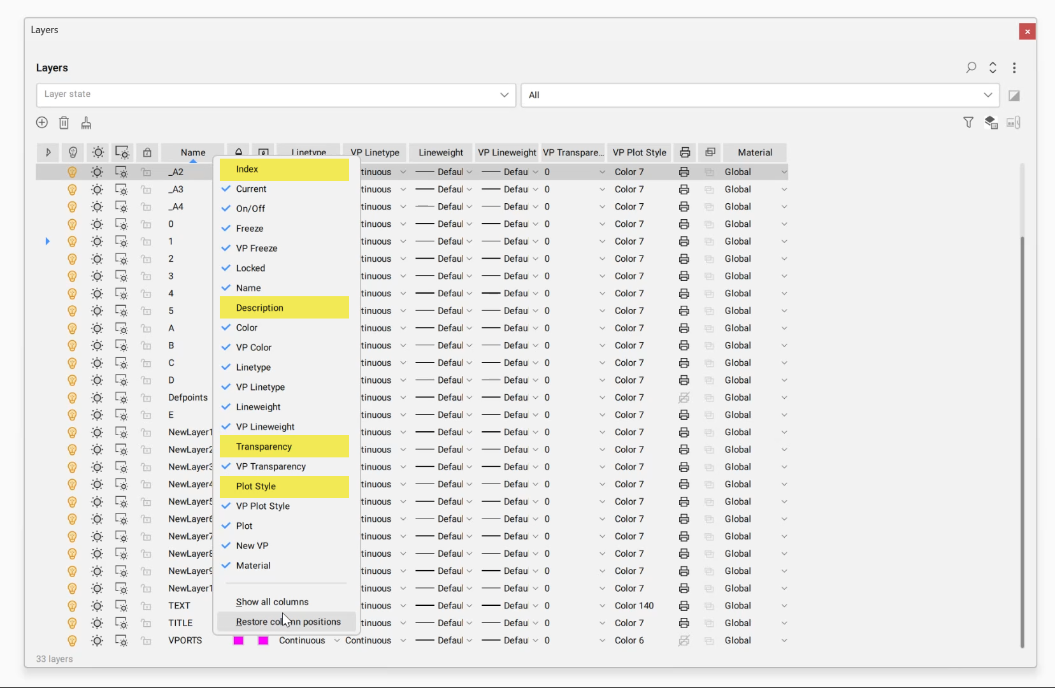This screenshot has width=1055, height=688.
Task: Click the Plot printer column header icon
Action: [x=685, y=152]
